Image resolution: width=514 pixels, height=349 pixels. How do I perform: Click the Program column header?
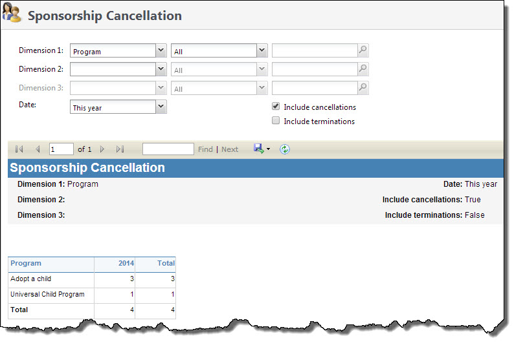pos(26,263)
